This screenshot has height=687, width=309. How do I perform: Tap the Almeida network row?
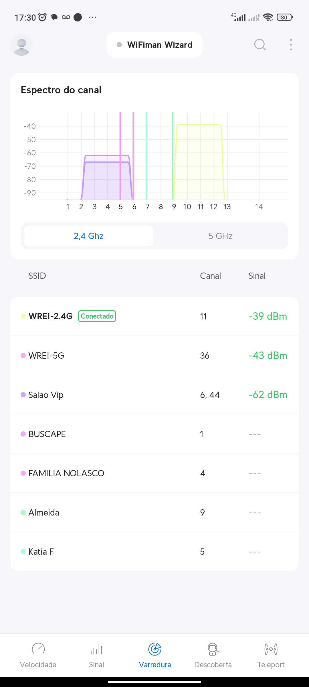(x=154, y=512)
